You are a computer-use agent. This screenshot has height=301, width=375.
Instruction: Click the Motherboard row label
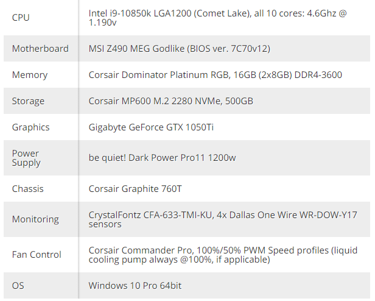pyautogui.click(x=40, y=49)
